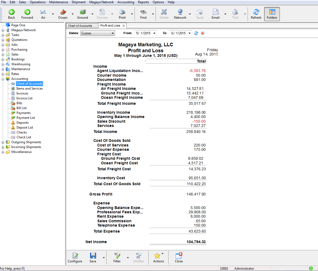
Task: Collapse the Accounting tree folder
Action: coord(3,79)
